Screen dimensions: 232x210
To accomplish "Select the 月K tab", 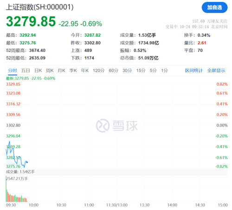I will (x=61, y=70).
